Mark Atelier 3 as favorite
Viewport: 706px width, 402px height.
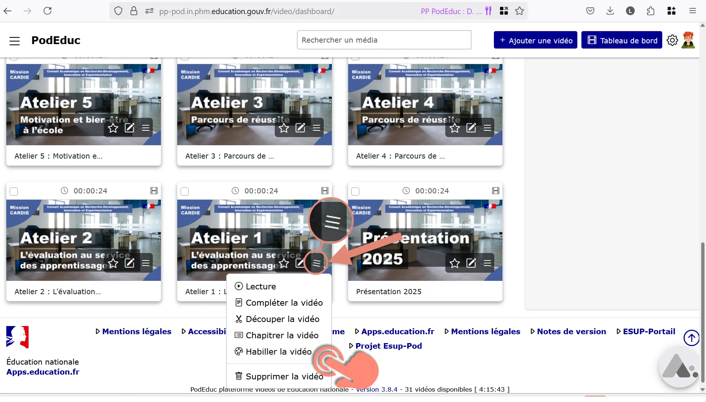point(284,128)
